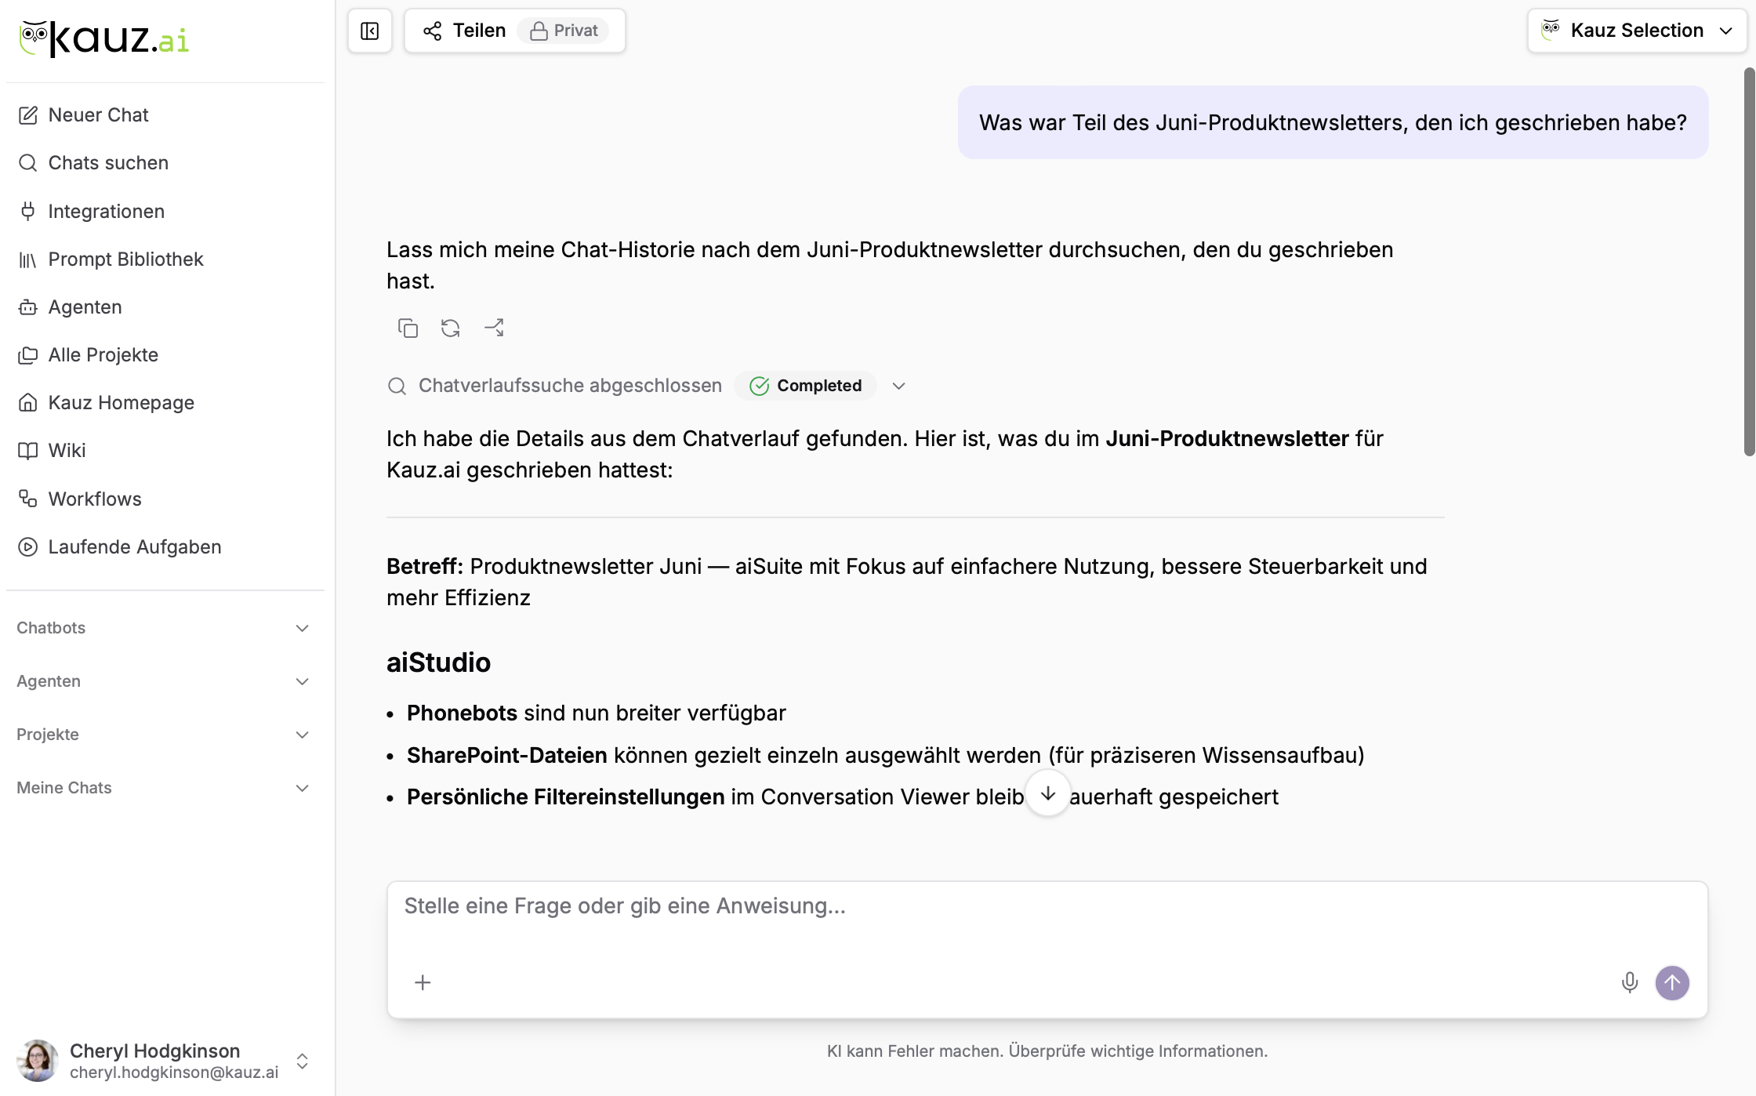This screenshot has width=1756, height=1096.
Task: Click the owl icon in Kauz Selection
Action: [1550, 30]
